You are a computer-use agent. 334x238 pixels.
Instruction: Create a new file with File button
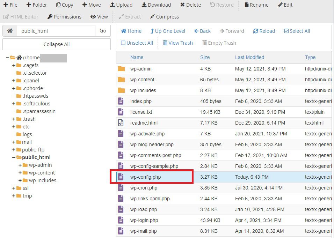tap(10, 5)
